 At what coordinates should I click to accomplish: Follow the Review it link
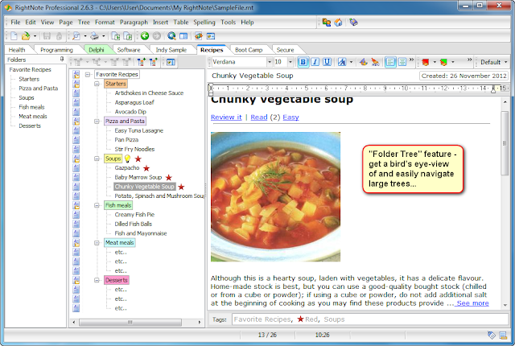[x=226, y=117]
